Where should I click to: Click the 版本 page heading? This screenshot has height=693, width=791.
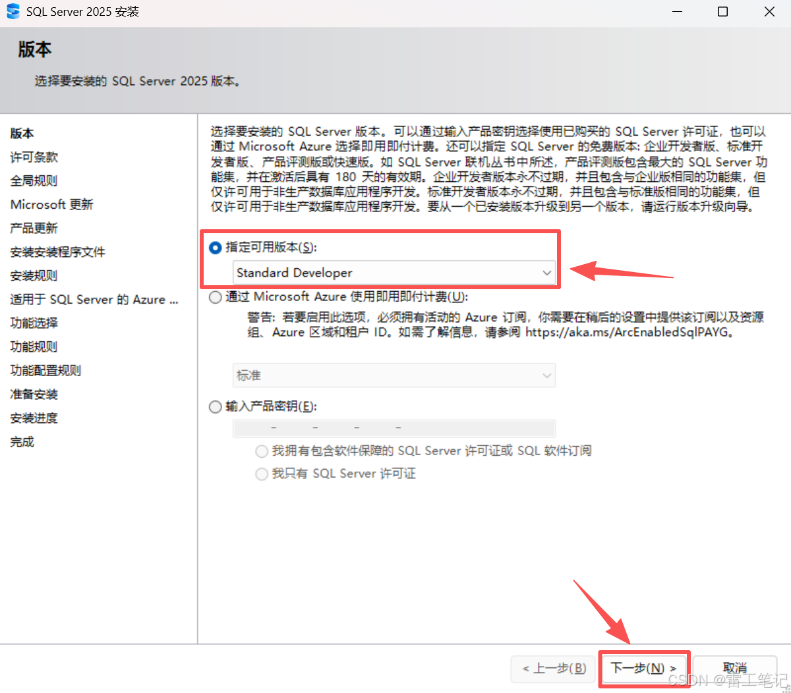pos(35,49)
